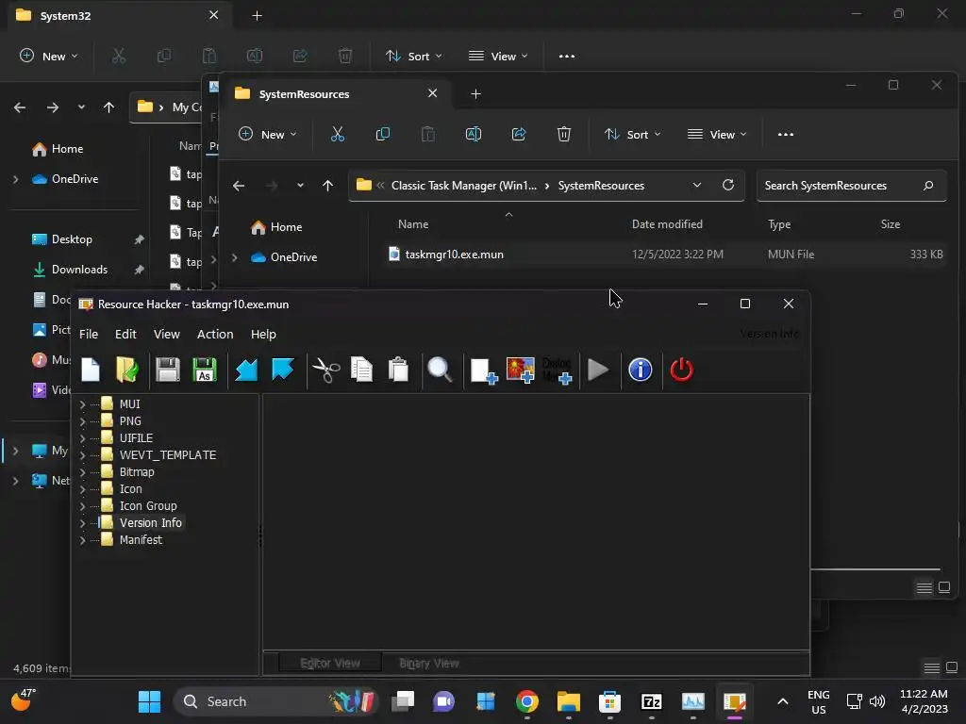The width and height of the screenshot is (966, 724).
Task: Click Copy icon in SystemResources Explorer toolbar
Action: (383, 134)
